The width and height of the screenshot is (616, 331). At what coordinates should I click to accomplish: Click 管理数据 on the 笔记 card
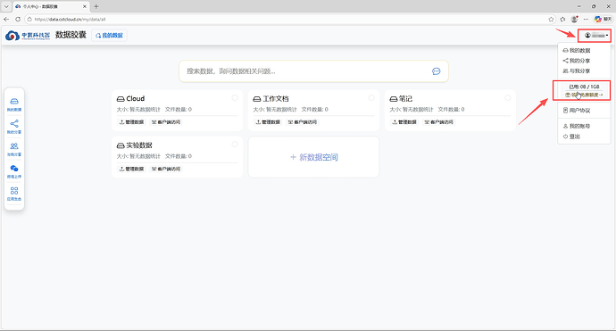(x=404, y=122)
